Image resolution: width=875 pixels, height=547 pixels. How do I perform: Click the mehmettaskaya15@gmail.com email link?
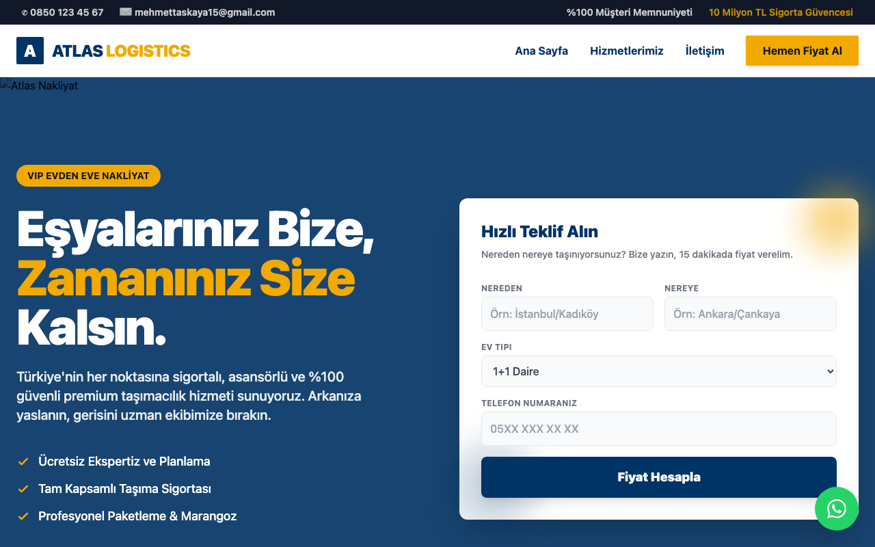point(205,12)
